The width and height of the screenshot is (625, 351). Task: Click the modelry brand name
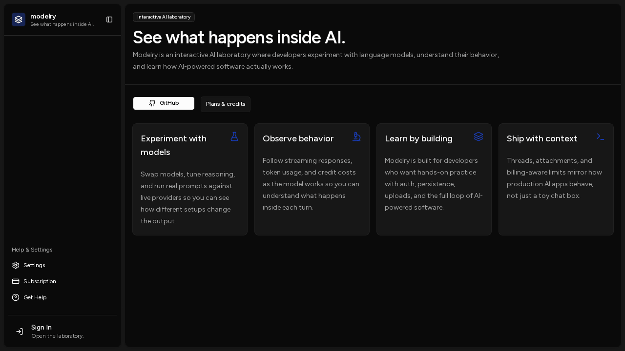coord(43,16)
